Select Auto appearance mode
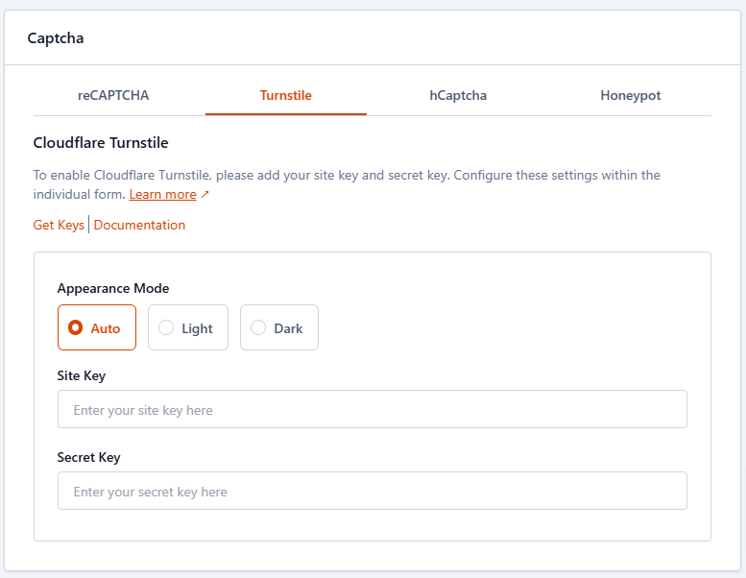The height and width of the screenshot is (578, 746). (97, 327)
